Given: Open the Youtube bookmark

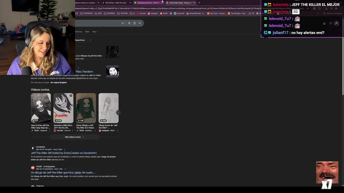Looking at the screenshot, I should coord(141,13).
